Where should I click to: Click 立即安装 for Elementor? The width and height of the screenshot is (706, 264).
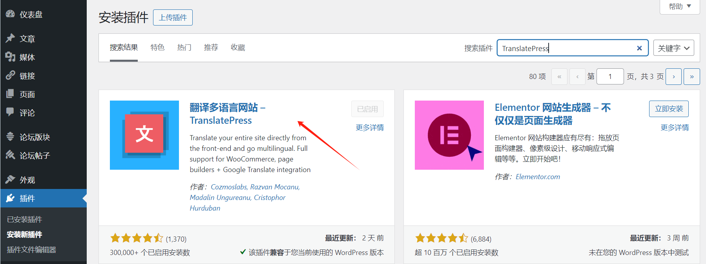(x=669, y=109)
